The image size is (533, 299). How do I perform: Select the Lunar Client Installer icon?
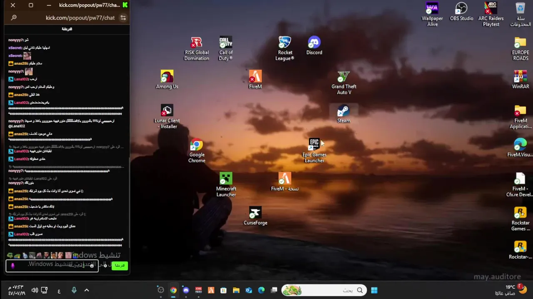click(167, 117)
